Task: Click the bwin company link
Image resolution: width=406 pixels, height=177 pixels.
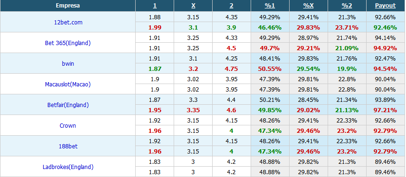Action: click(68, 63)
